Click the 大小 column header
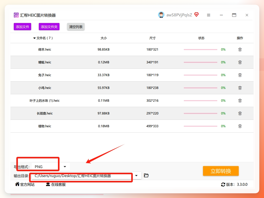The image size is (264, 198). [104, 38]
